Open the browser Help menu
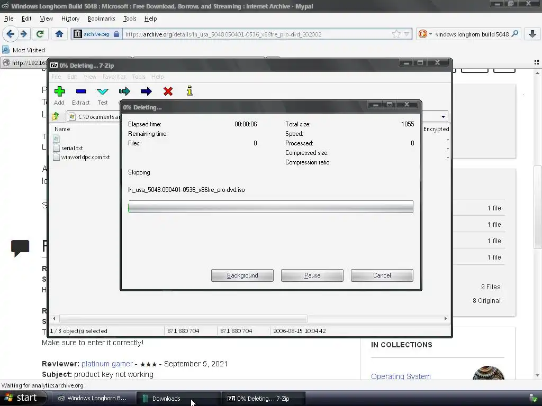The width and height of the screenshot is (542, 406). tap(150, 19)
